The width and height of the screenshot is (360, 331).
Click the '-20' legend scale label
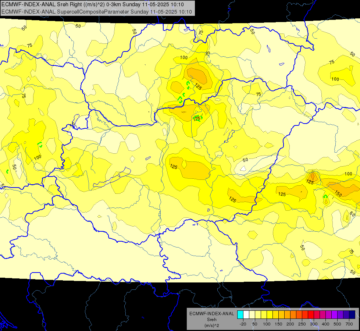tap(243, 324)
